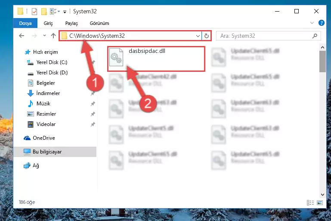331x221 pixels.
Task: Switch to large icons view in status bar
Action: coord(320,203)
